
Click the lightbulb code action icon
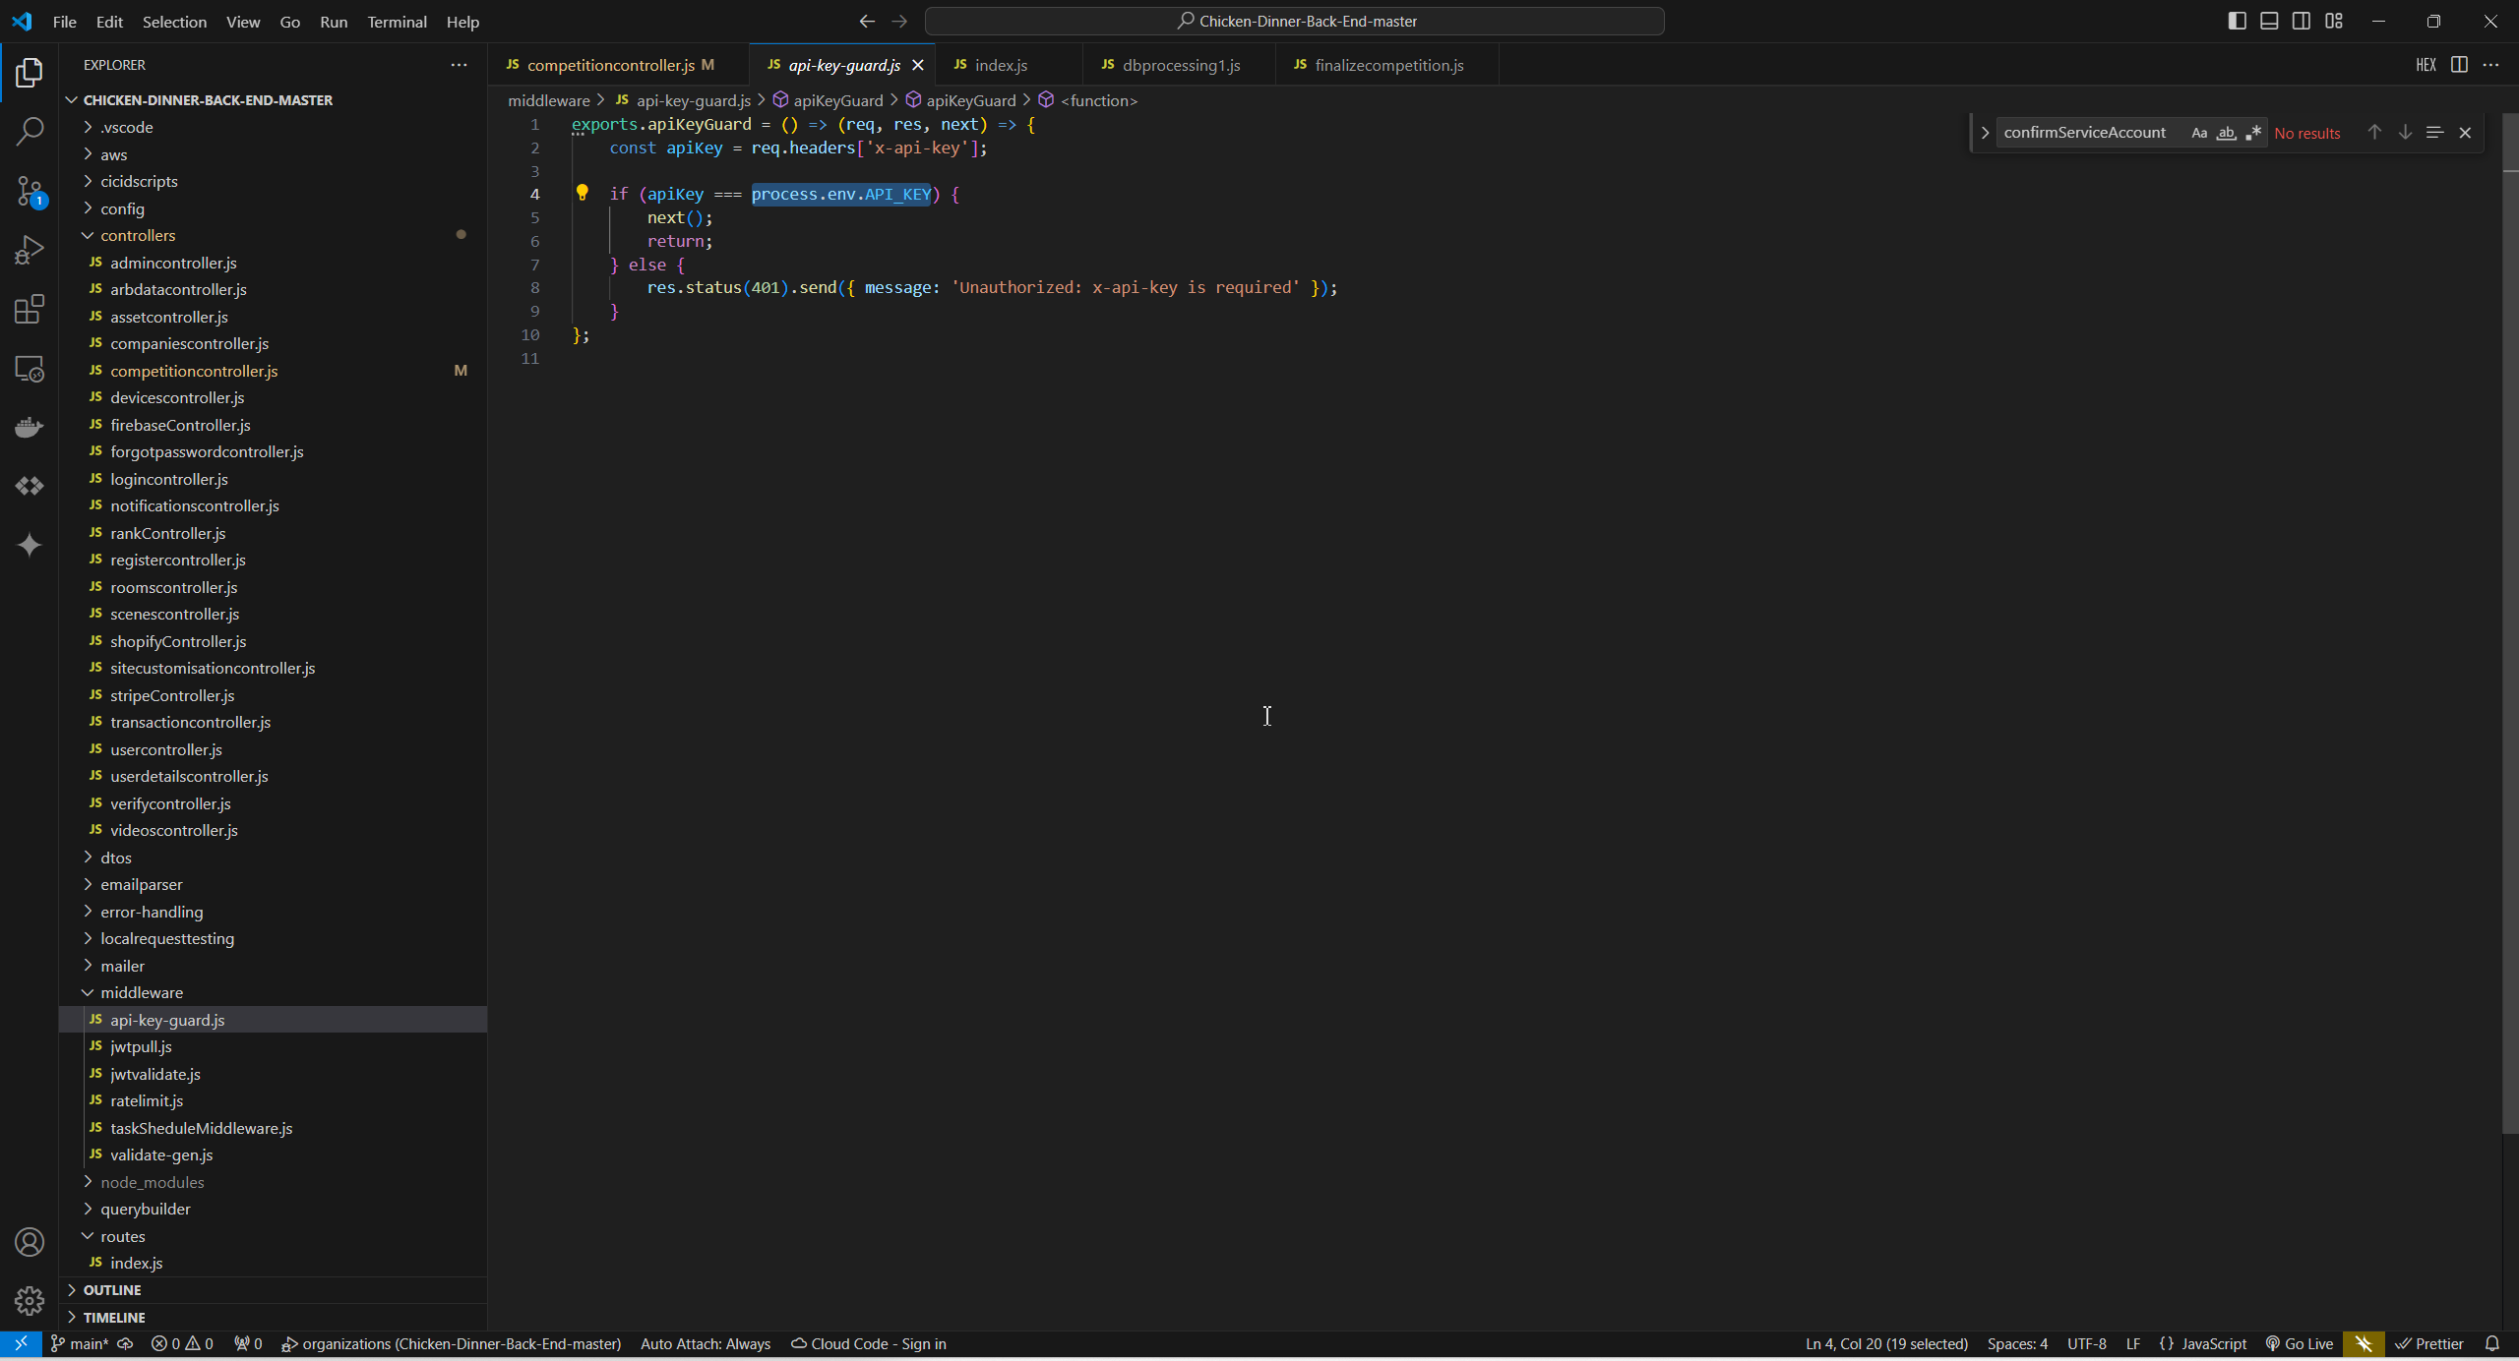coord(582,193)
